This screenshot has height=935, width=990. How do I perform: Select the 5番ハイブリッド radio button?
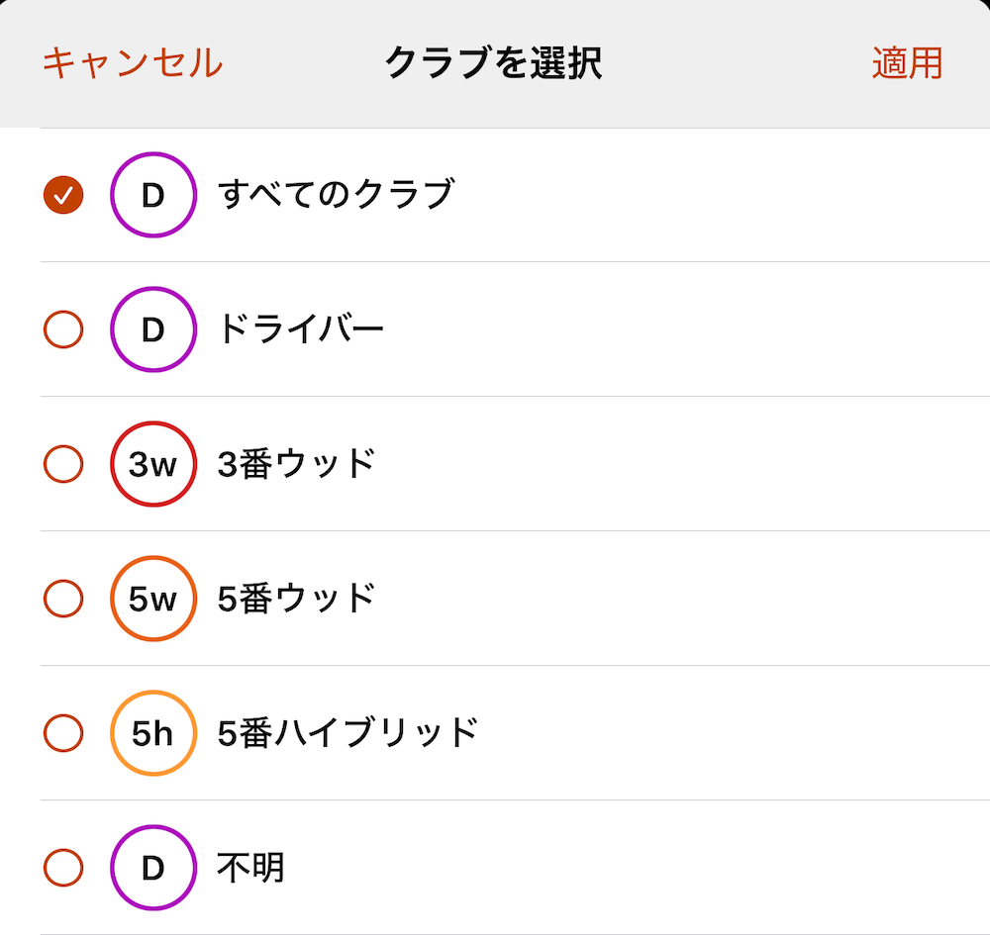[63, 733]
